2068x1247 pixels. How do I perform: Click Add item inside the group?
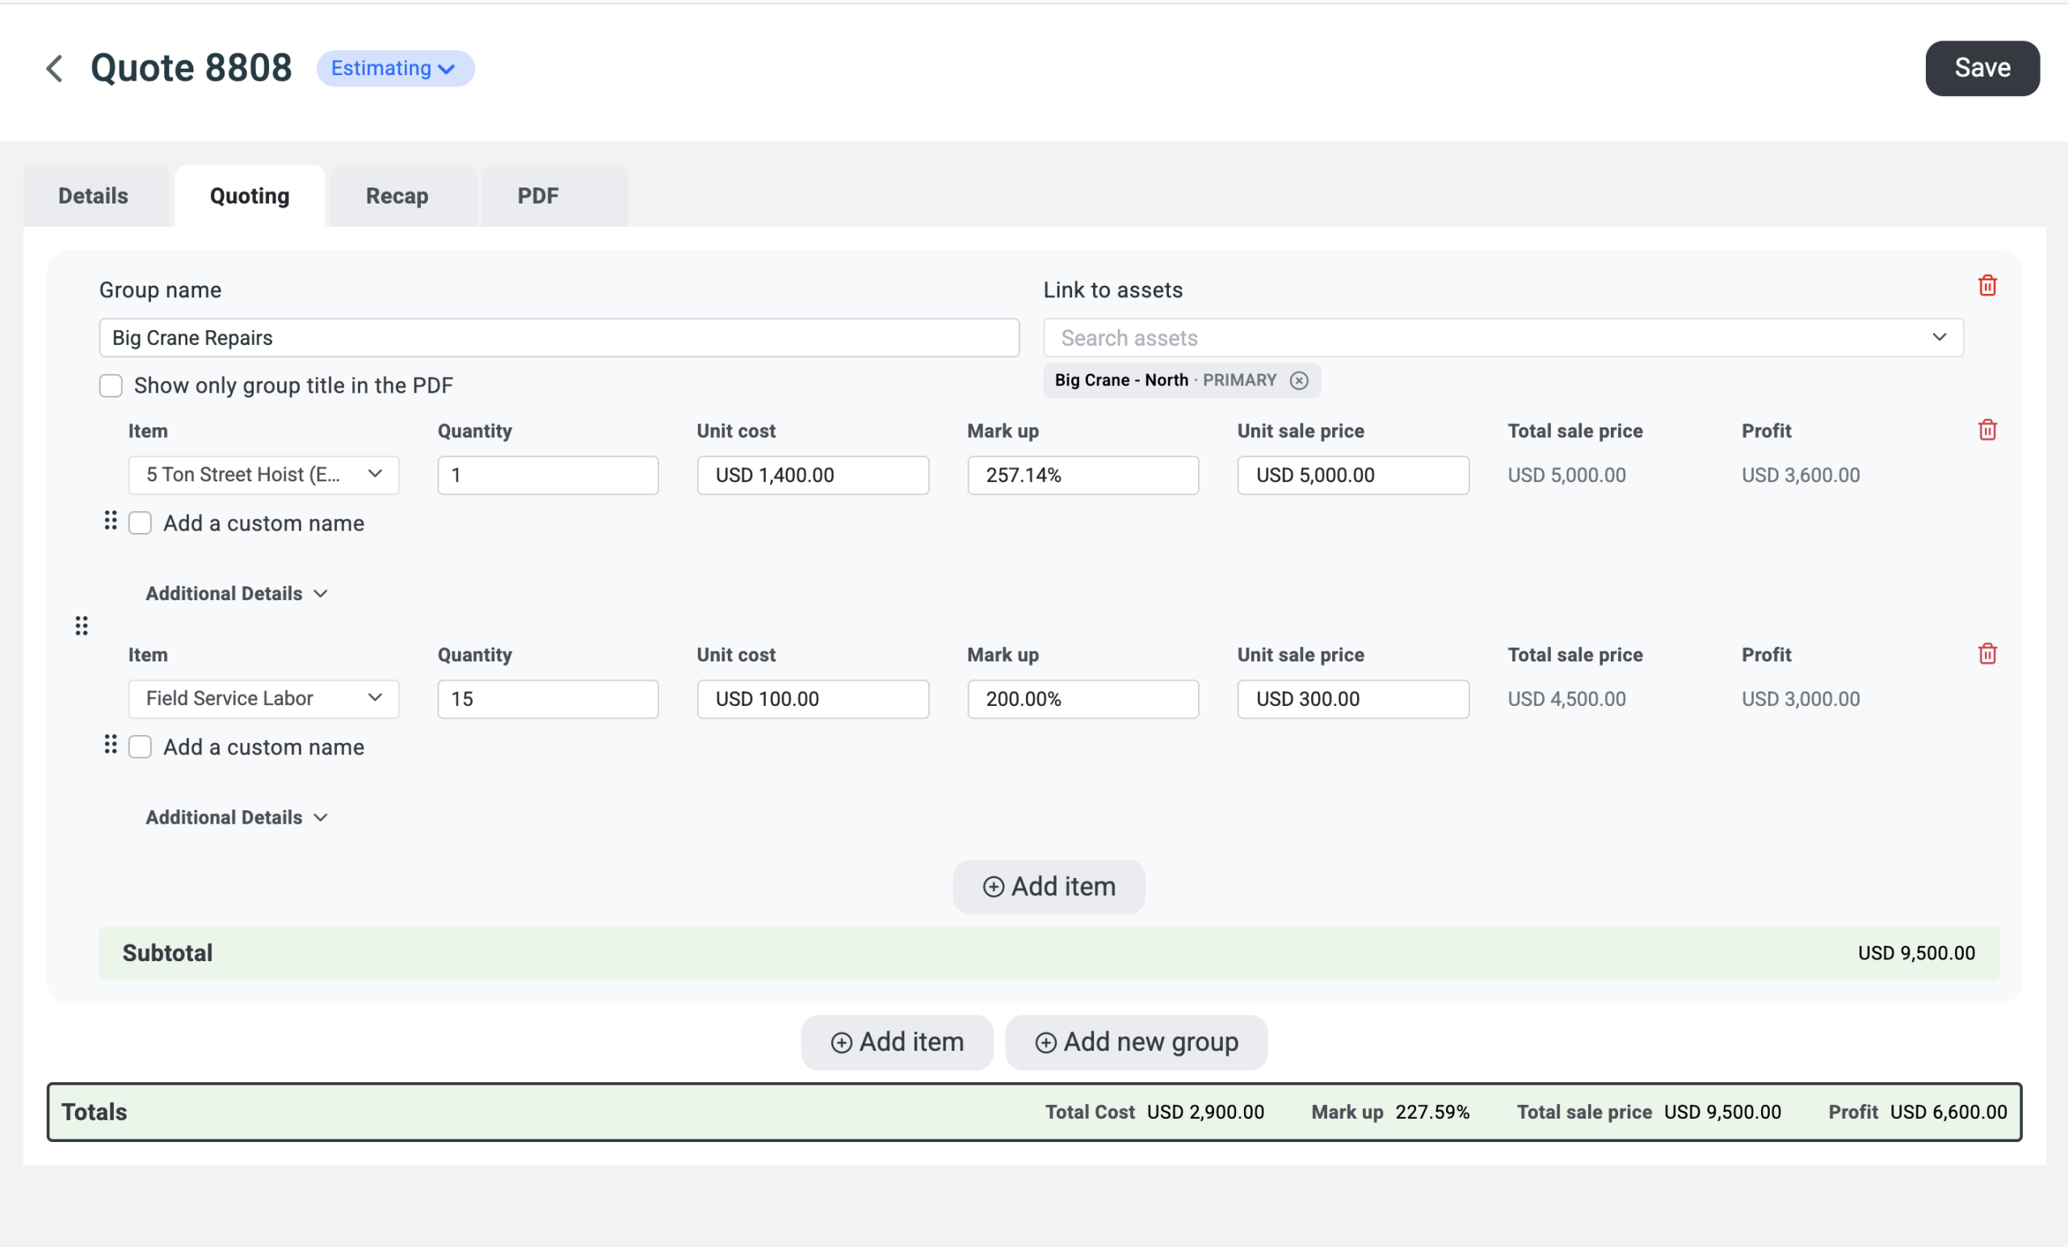coord(1049,886)
